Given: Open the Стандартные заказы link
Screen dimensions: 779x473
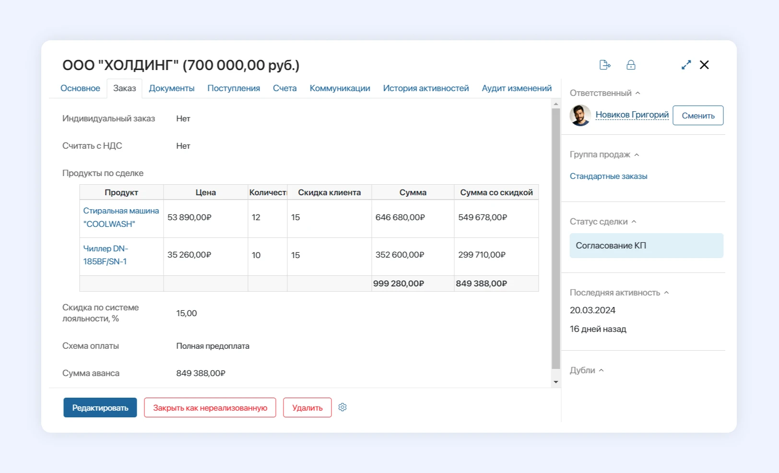Looking at the screenshot, I should [x=608, y=176].
